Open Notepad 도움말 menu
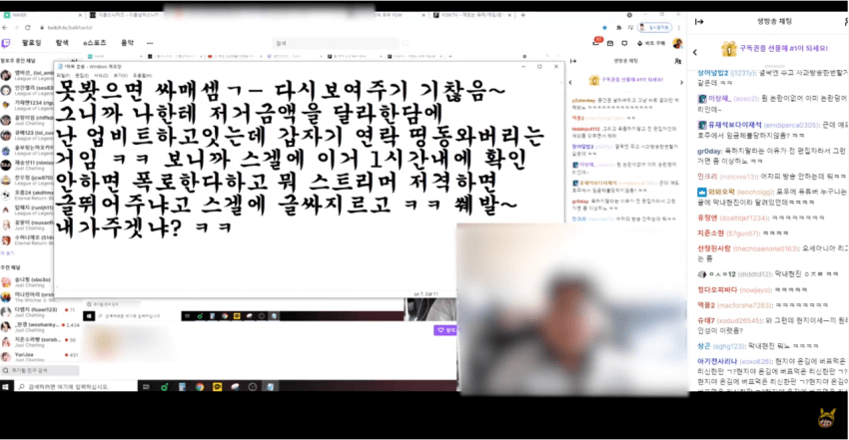The image size is (849, 440). [143, 76]
